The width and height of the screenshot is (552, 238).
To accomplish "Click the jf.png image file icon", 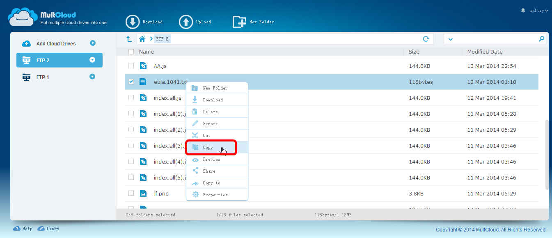I will tap(143, 193).
